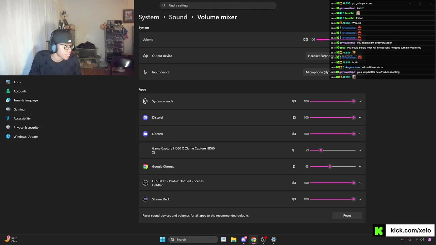Open the notification bell in the tray
Viewport: 436px width, 245px height.
pos(430,240)
